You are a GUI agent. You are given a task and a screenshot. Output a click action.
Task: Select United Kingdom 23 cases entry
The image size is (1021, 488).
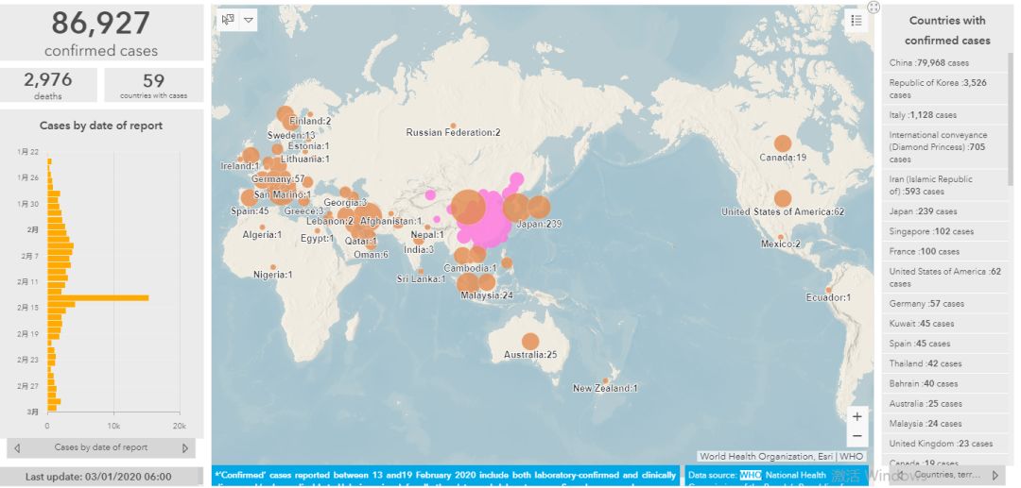click(x=944, y=444)
